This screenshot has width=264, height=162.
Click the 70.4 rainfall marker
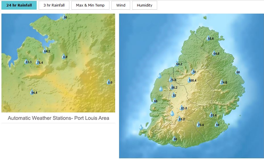click(x=199, y=124)
